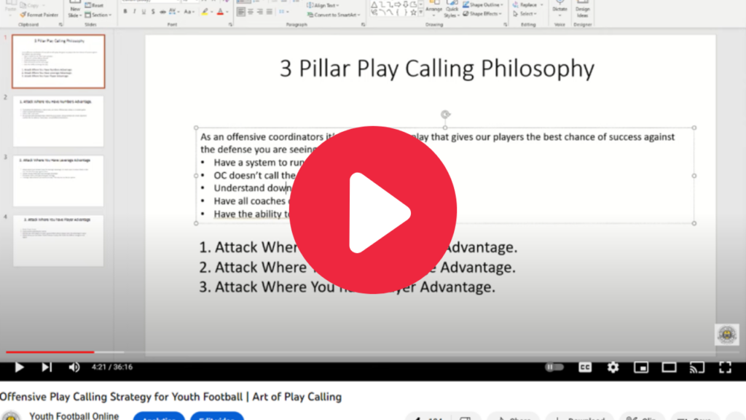The image size is (746, 420).
Task: Apply the red font color
Action: [x=220, y=12]
